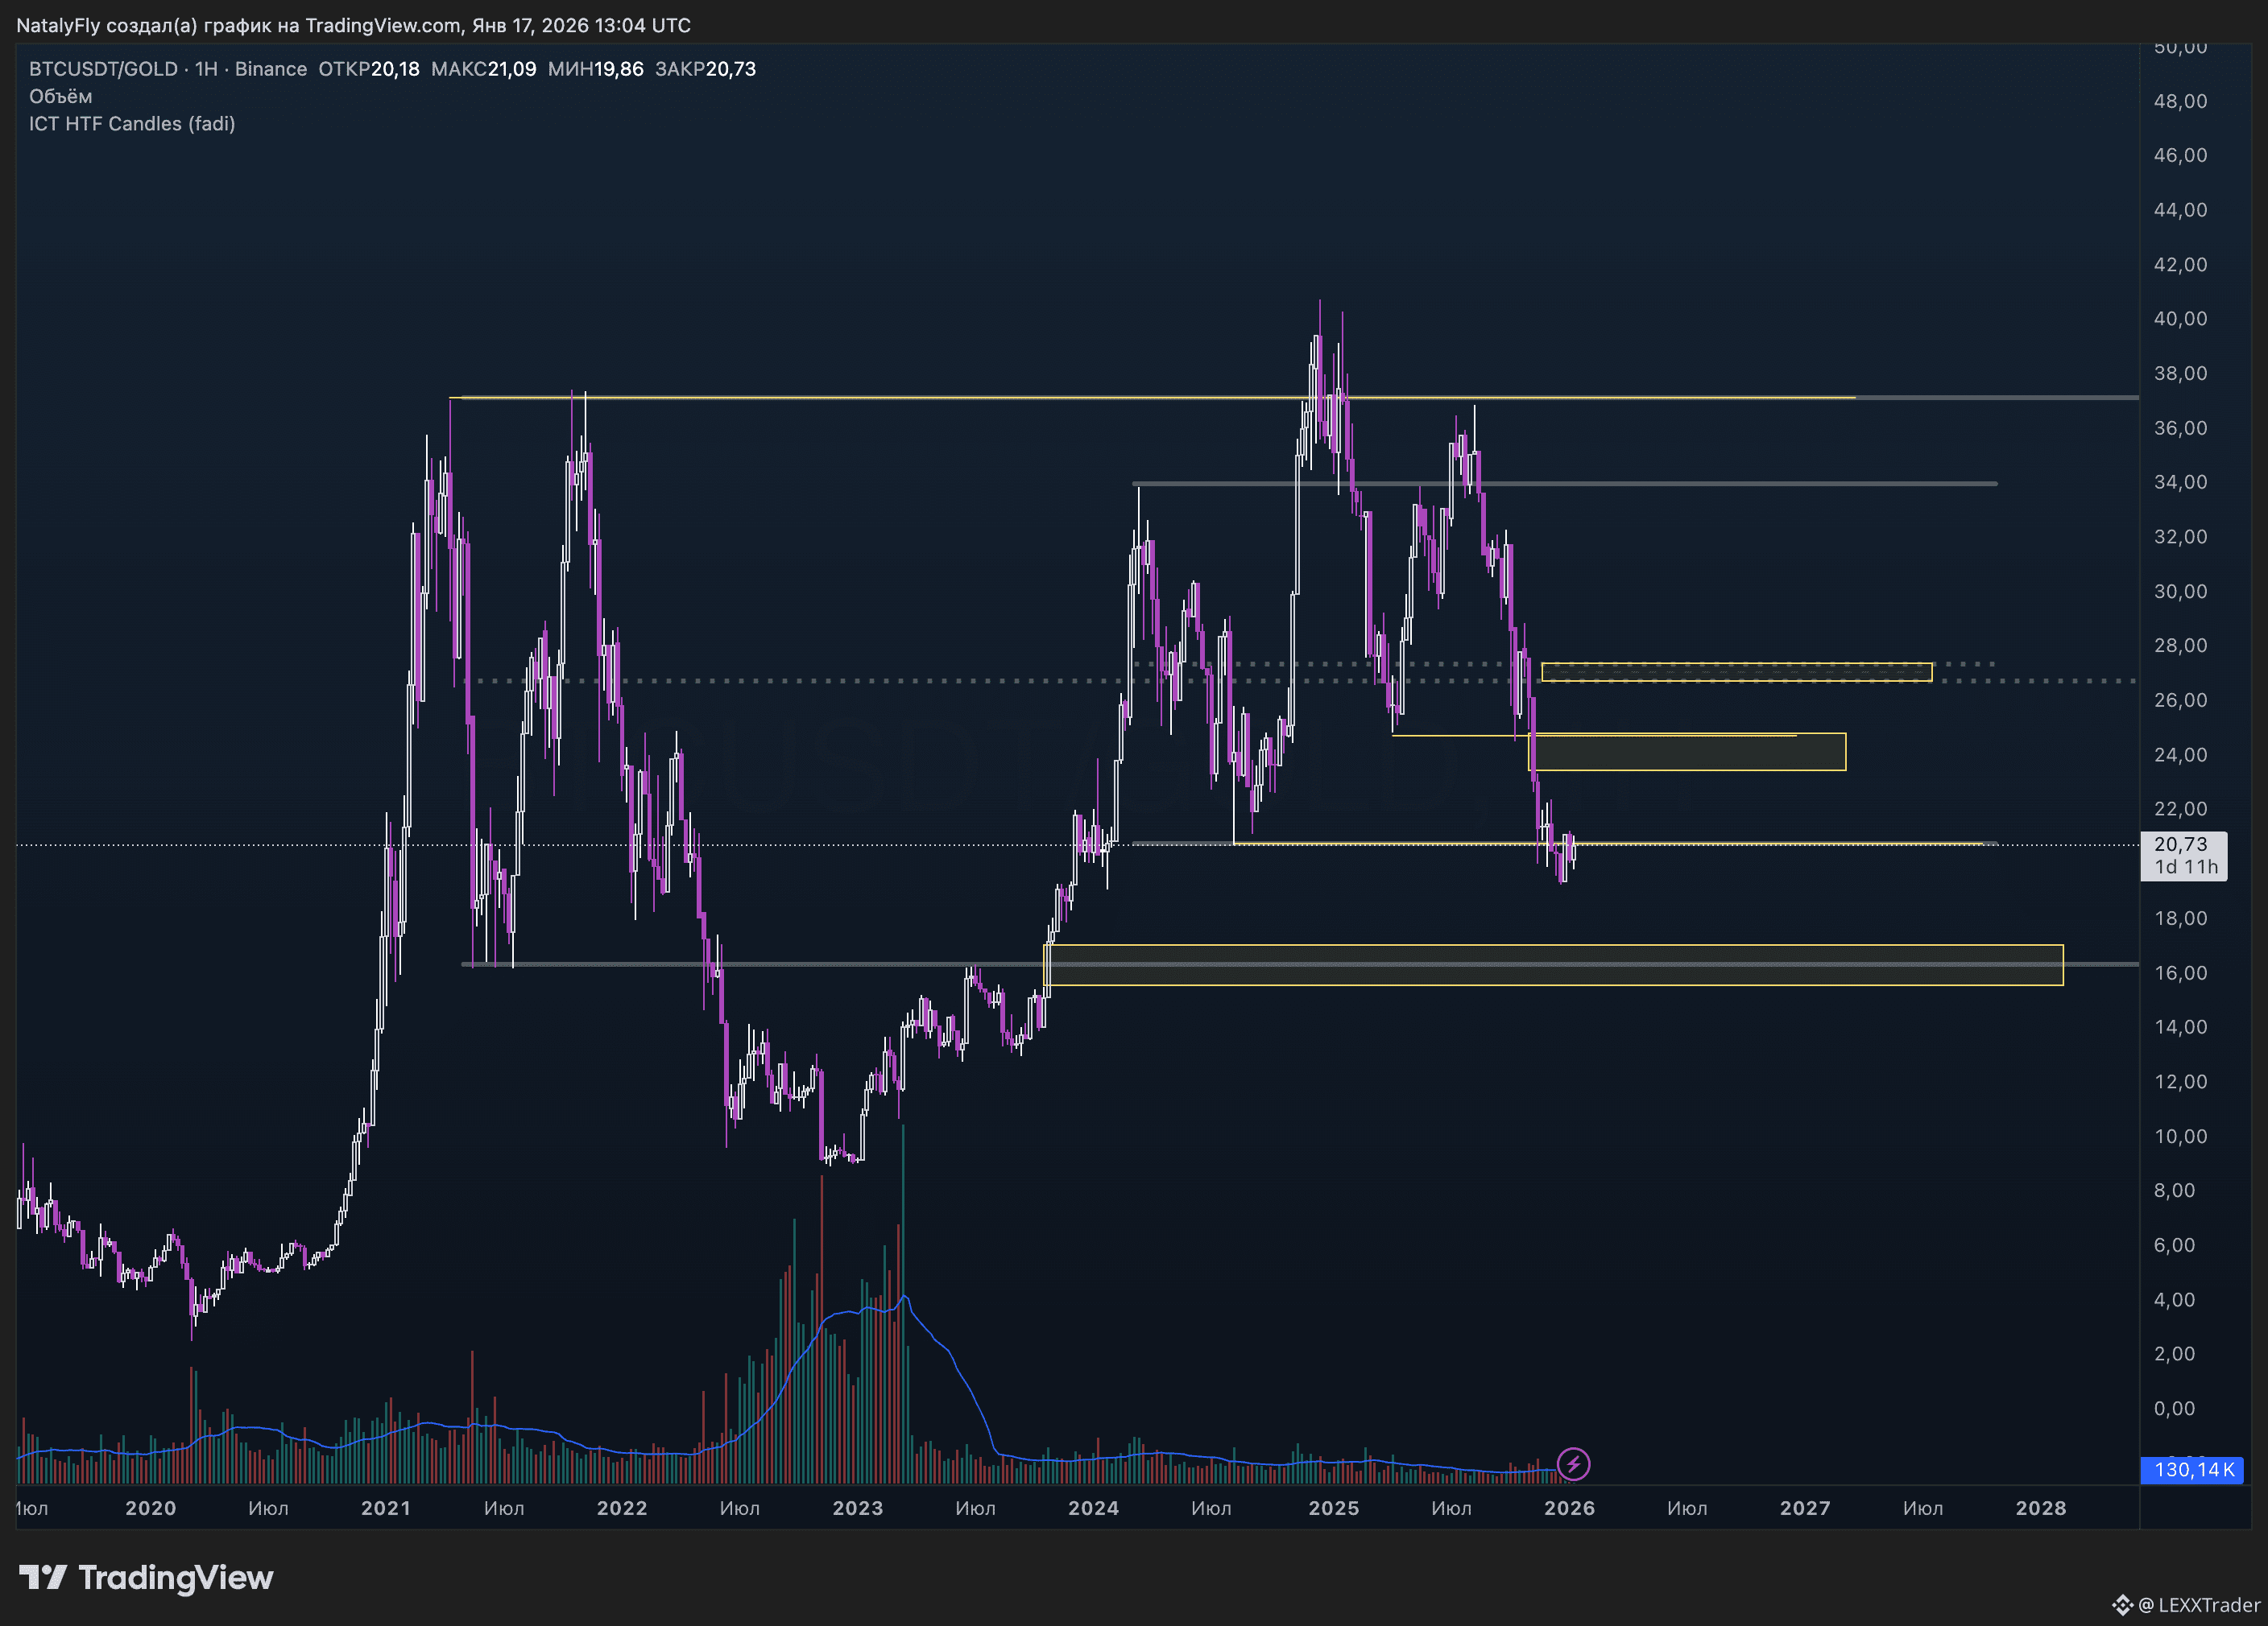Click the 2025 label on the time axis

[x=1334, y=1508]
